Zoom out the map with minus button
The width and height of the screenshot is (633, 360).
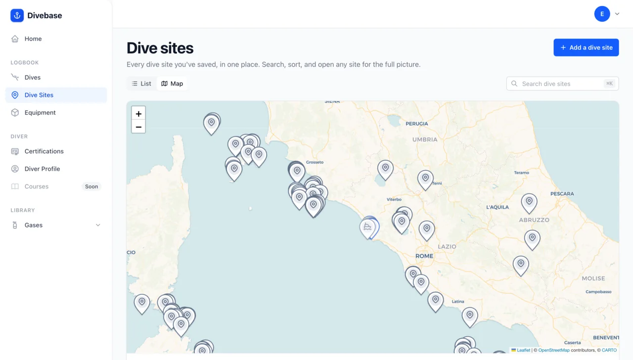pyautogui.click(x=138, y=127)
